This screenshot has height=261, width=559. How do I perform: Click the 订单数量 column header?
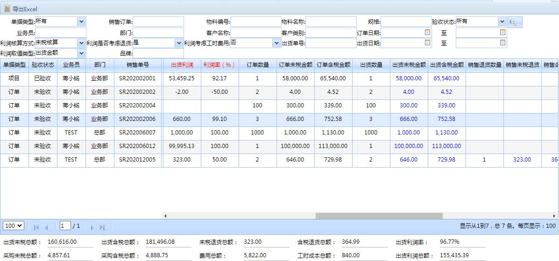coord(257,65)
